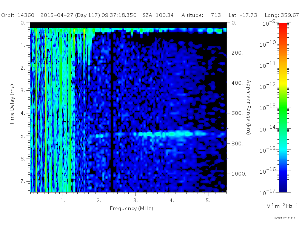Click the 'Time Delay (ms)' axis label
The width and height of the screenshot is (302, 226).
[12, 104]
